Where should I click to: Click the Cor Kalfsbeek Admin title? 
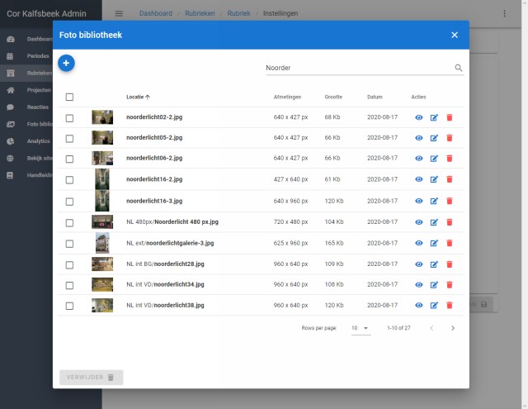click(x=46, y=14)
